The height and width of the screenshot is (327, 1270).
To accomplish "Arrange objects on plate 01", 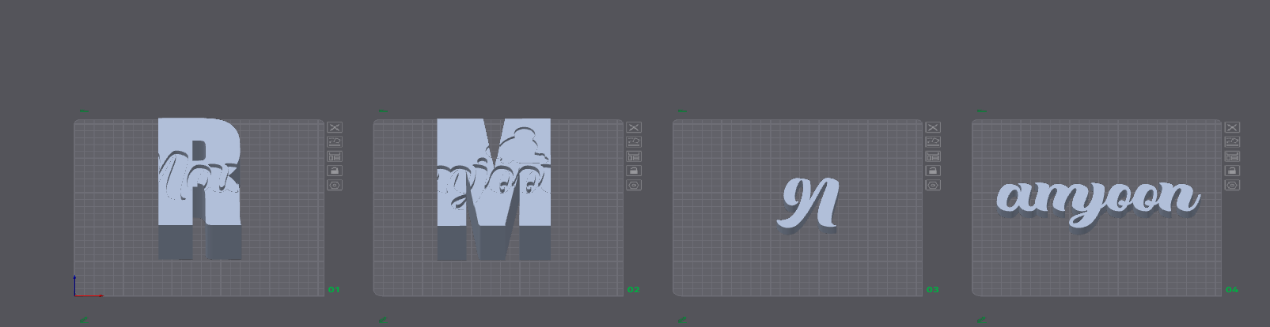I will (335, 156).
